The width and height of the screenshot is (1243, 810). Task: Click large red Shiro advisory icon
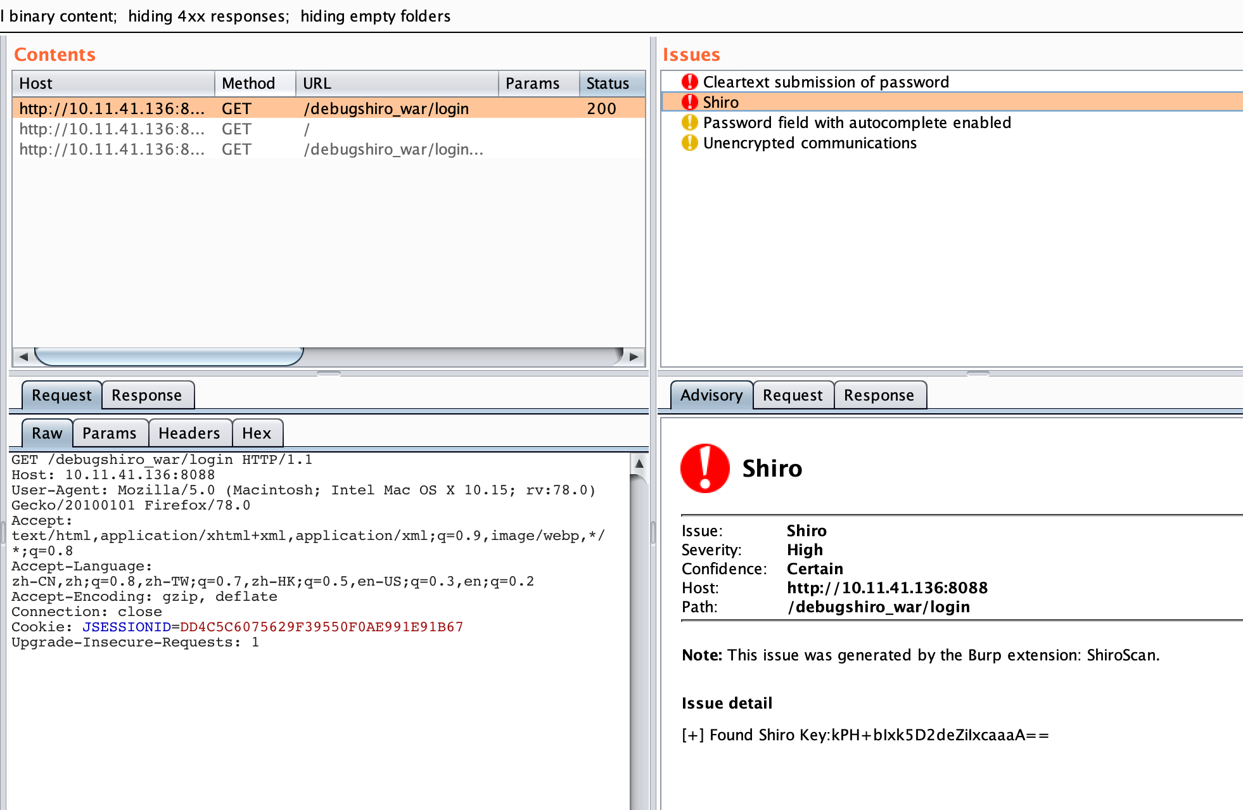click(x=704, y=468)
